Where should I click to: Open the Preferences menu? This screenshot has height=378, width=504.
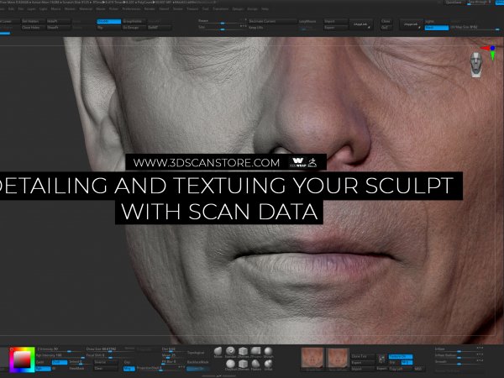click(x=131, y=9)
